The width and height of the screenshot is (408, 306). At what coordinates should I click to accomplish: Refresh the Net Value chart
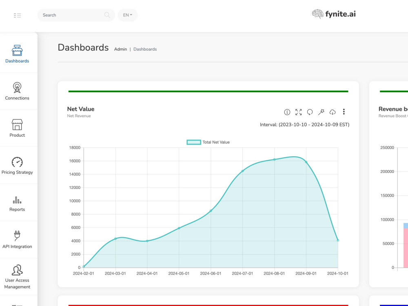click(310, 112)
